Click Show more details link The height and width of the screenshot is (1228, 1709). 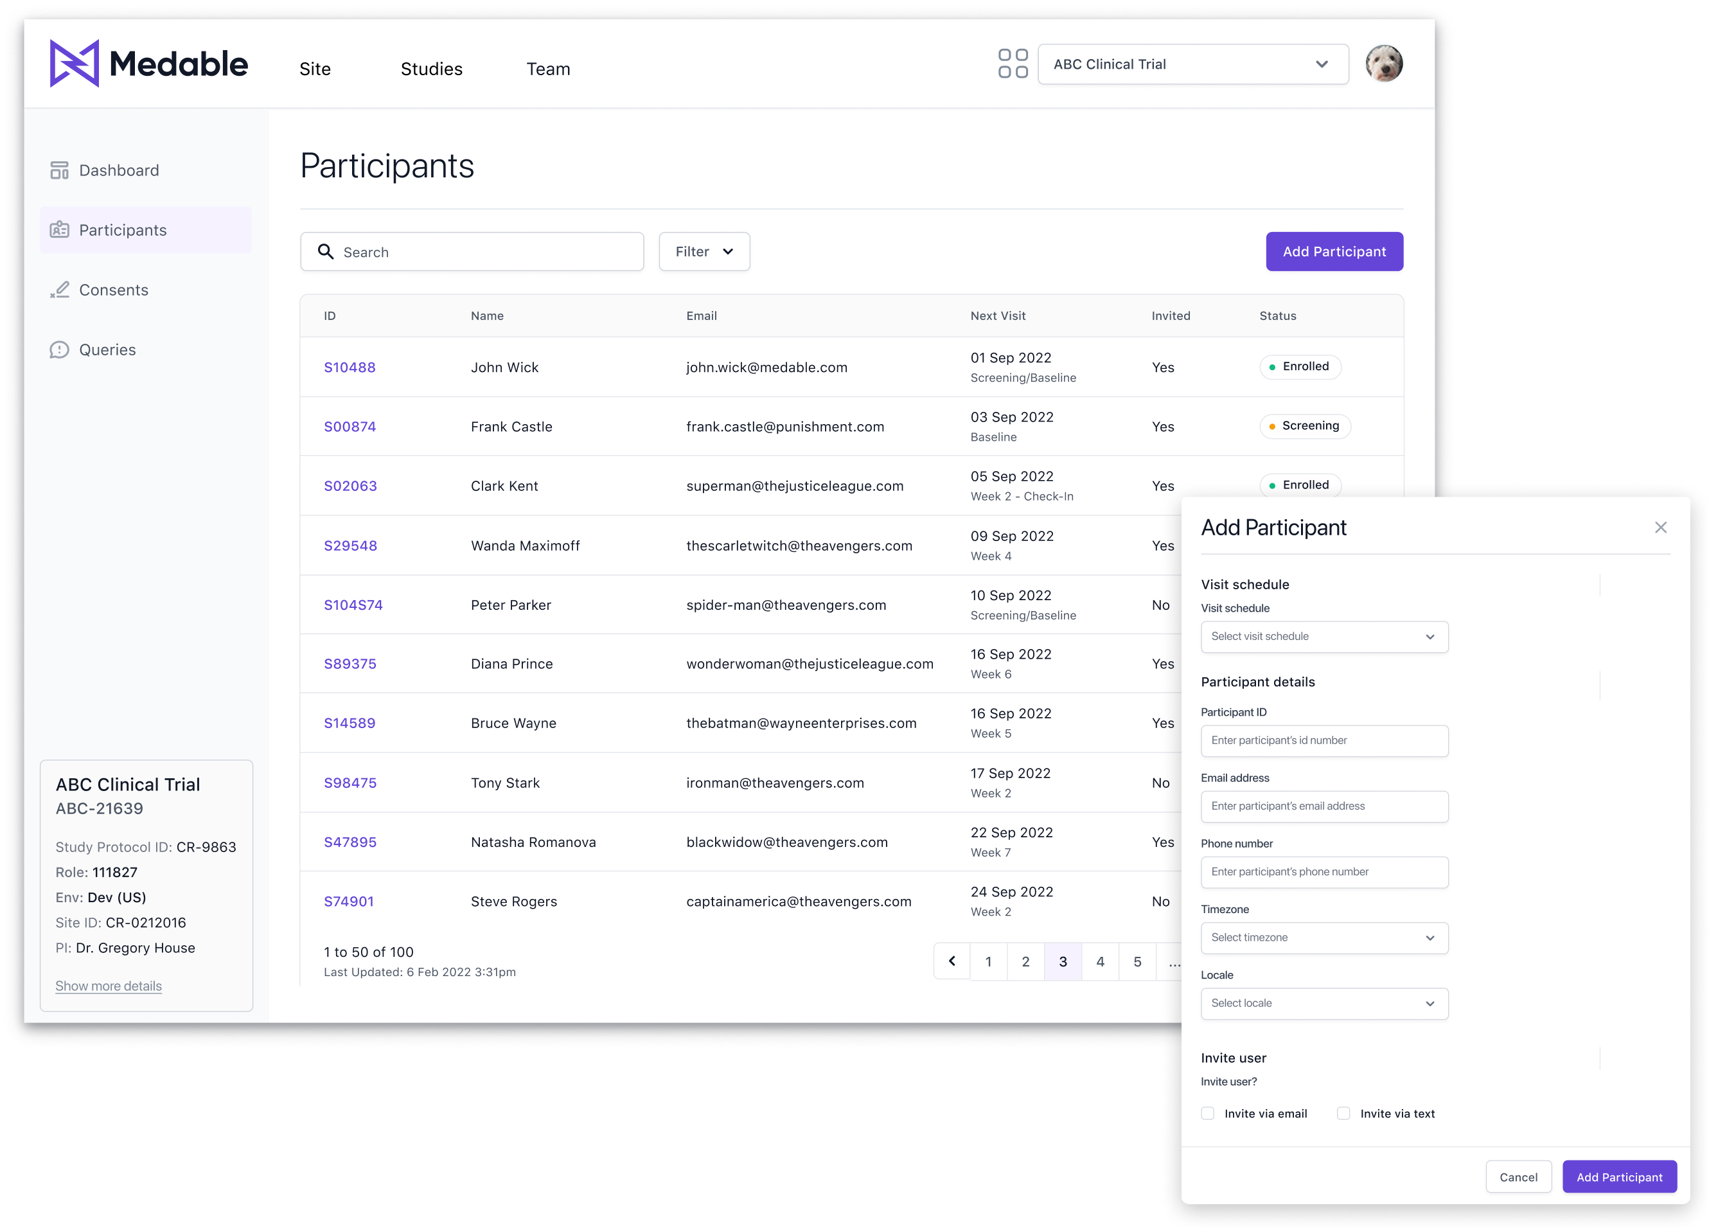(x=109, y=985)
